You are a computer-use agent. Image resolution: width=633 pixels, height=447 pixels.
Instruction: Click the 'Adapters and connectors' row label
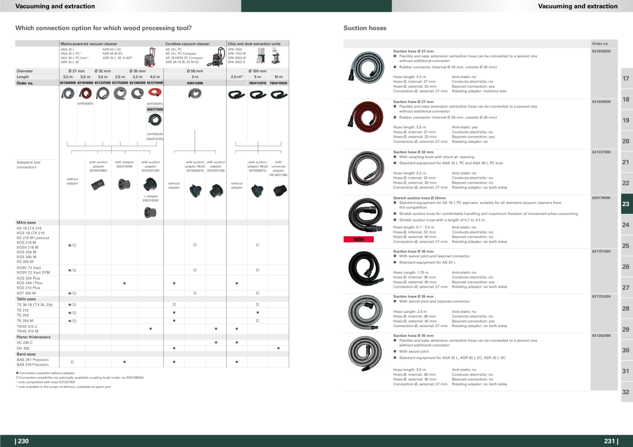click(x=29, y=165)
